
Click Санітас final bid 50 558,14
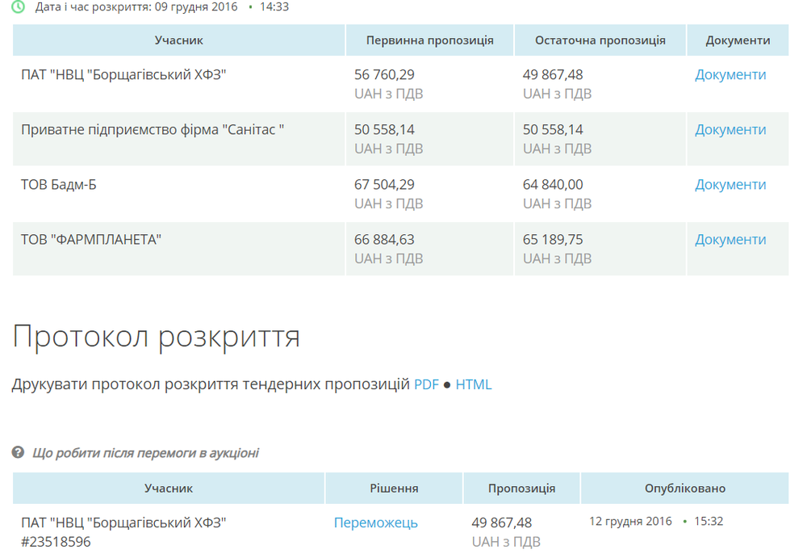coord(554,130)
